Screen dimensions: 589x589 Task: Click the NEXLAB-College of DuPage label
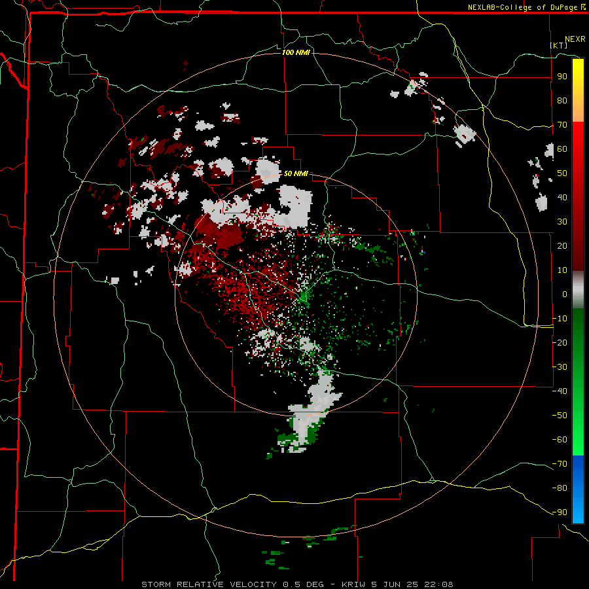tap(522, 7)
